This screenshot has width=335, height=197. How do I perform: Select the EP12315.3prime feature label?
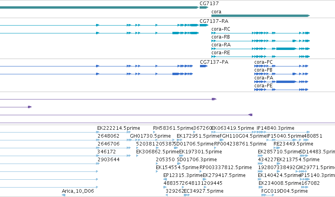point(183,175)
